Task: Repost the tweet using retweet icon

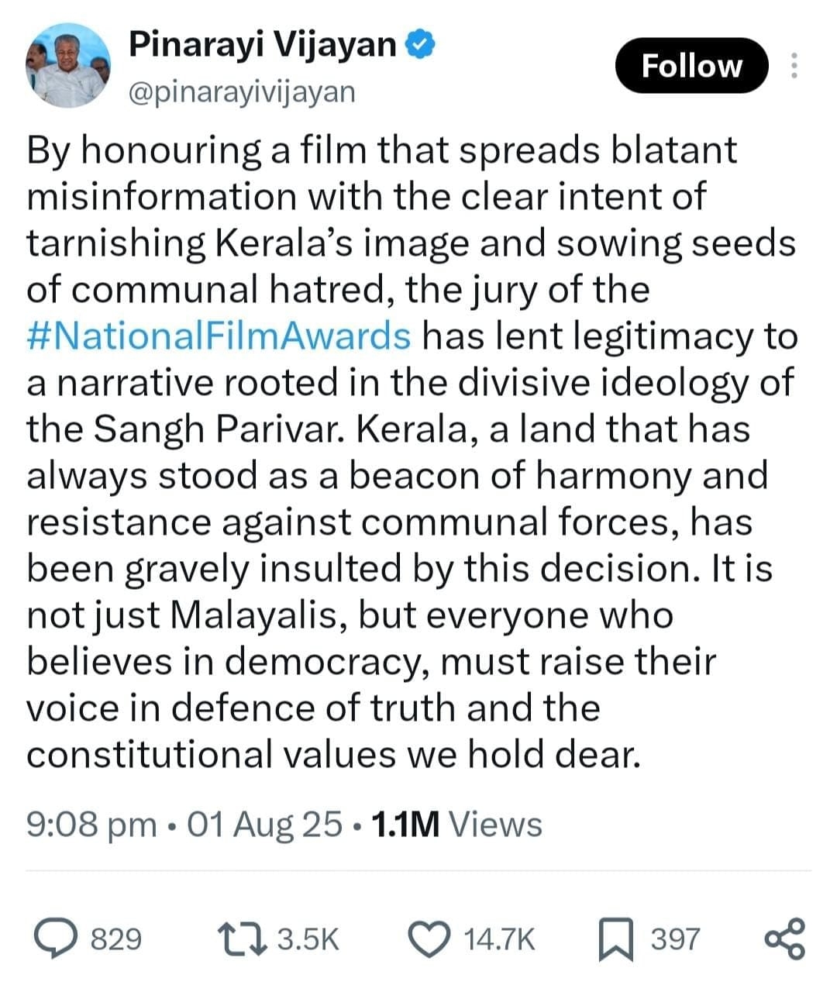Action: tap(242, 939)
